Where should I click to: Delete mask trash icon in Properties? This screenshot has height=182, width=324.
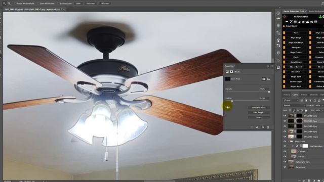coord(268,127)
